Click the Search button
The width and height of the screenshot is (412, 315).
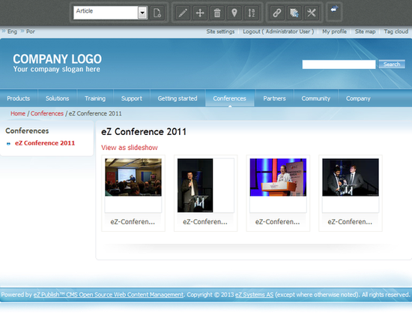pyautogui.click(x=392, y=64)
